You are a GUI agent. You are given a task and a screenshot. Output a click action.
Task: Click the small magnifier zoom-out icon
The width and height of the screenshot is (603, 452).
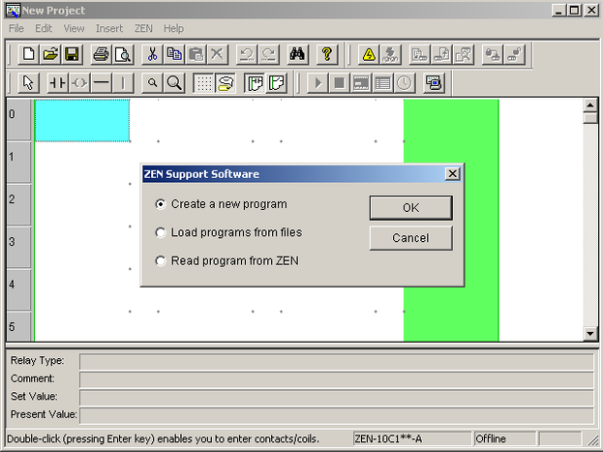tap(152, 82)
